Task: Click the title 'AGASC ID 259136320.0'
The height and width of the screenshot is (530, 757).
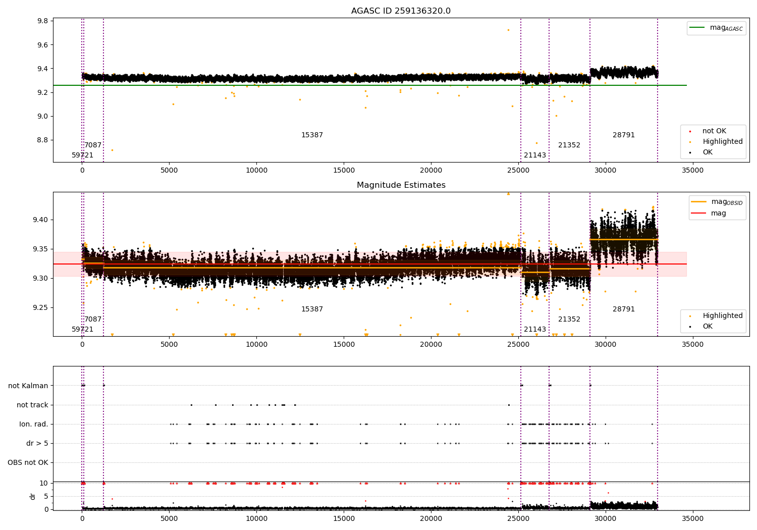Action: point(401,11)
